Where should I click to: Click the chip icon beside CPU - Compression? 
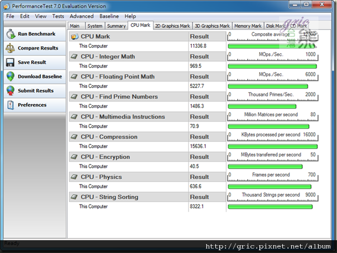point(74,137)
